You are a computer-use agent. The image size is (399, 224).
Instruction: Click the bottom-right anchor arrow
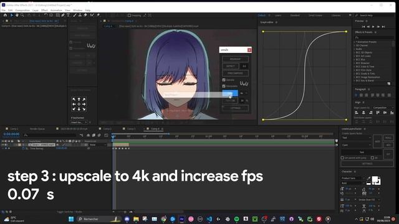click(84, 109)
